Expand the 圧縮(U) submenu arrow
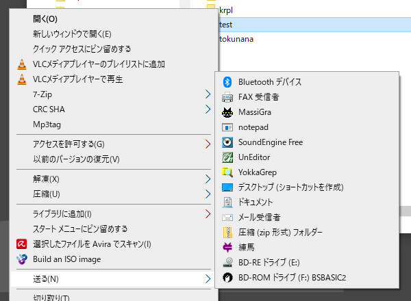This screenshot has width=411, height=301. tap(208, 194)
